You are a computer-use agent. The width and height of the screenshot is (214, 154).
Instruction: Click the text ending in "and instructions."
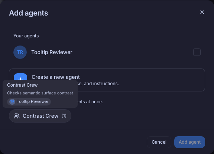[x=98, y=84]
